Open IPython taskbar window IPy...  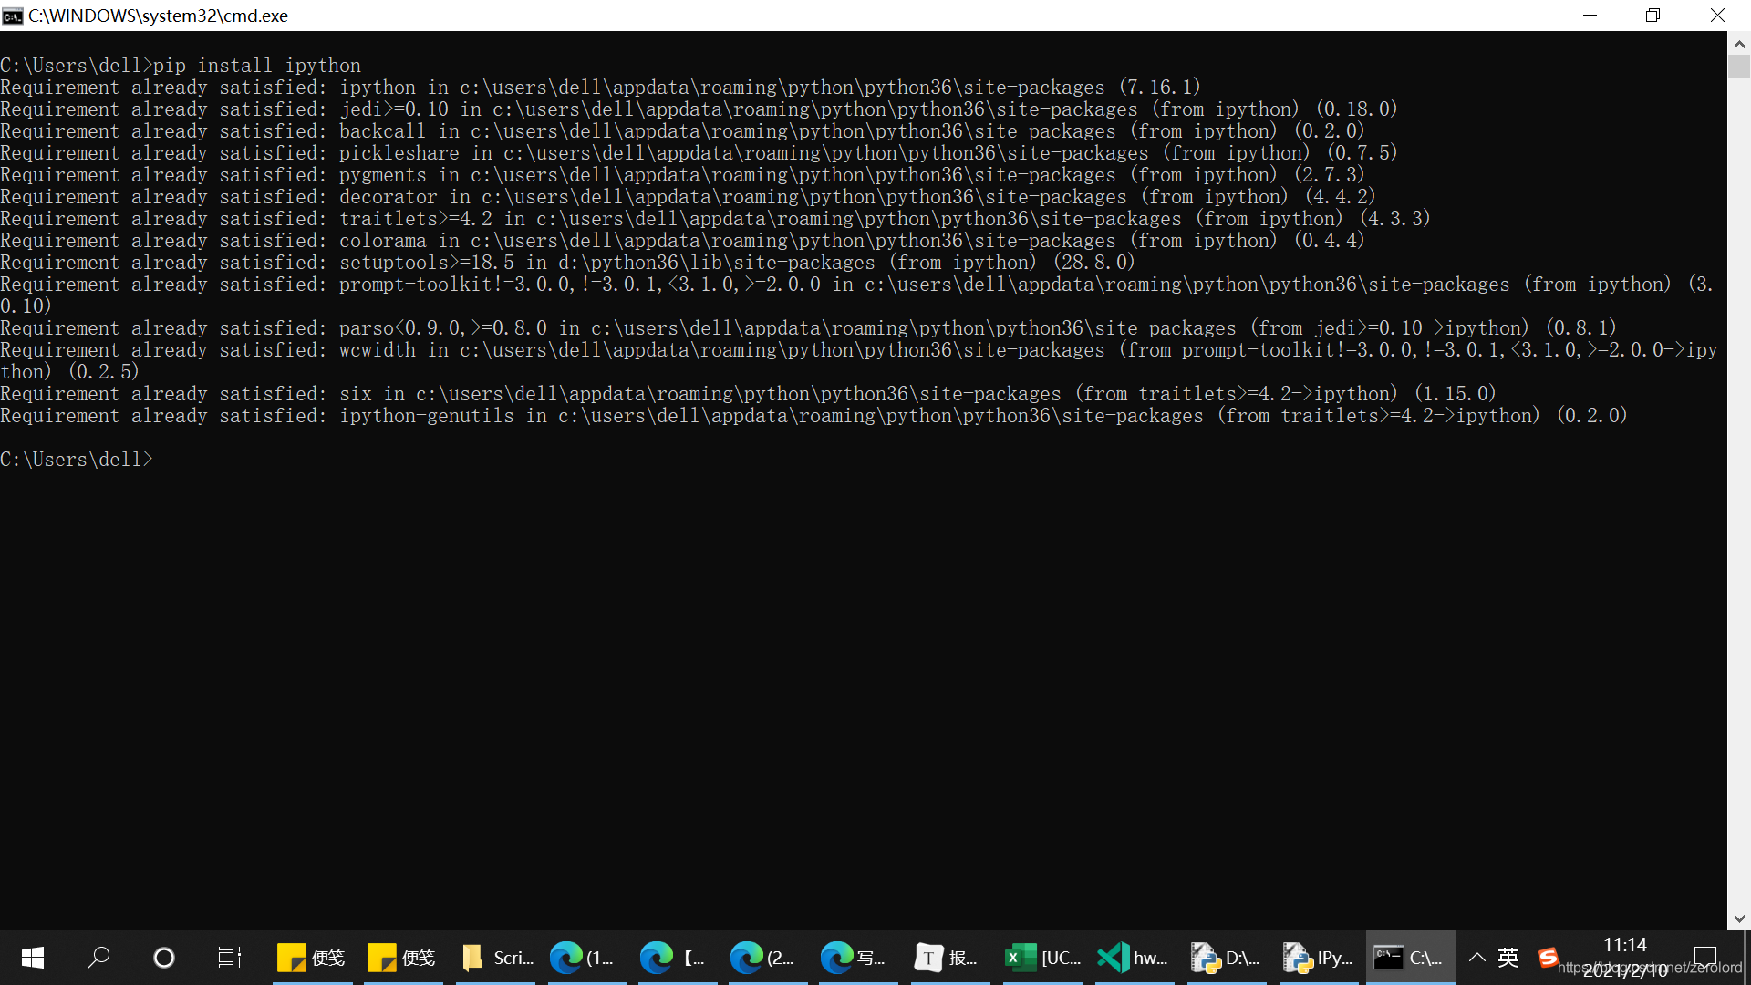(x=1318, y=958)
